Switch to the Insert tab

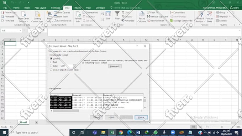tap(27, 8)
